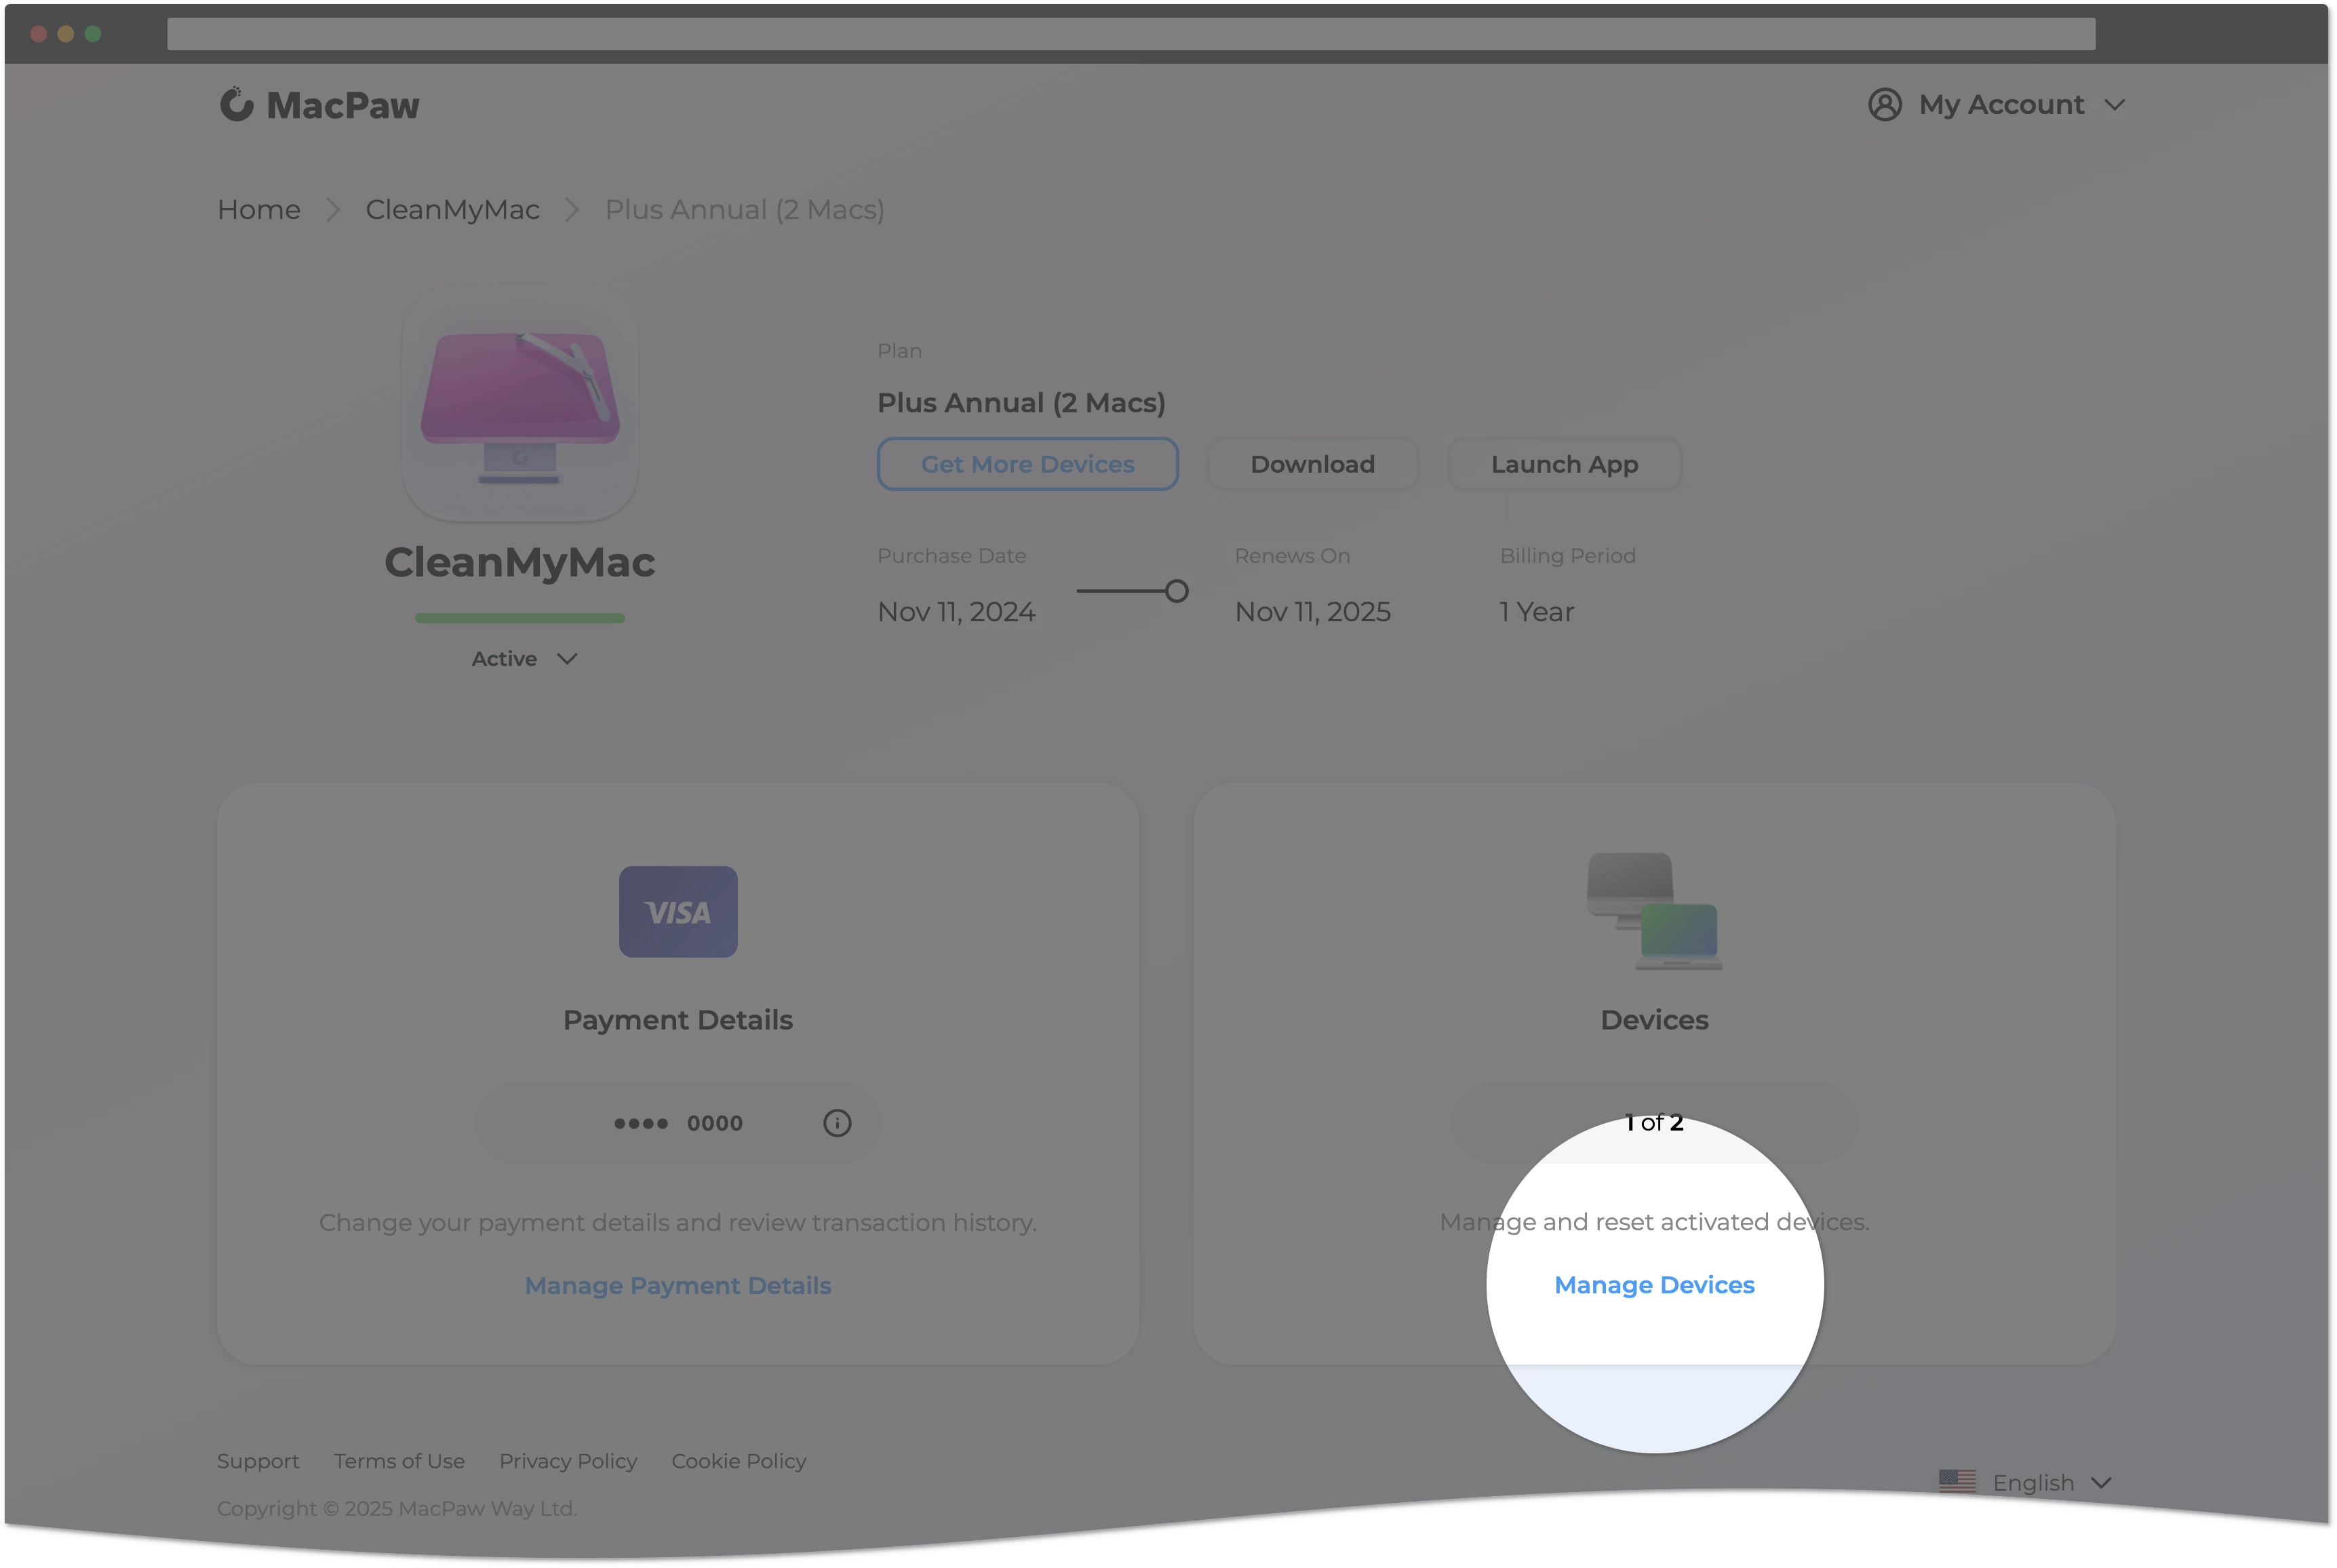Image resolution: width=2337 pixels, height=1568 pixels.
Task: Open the CleanMyMac breadcrumb
Action: tap(452, 210)
